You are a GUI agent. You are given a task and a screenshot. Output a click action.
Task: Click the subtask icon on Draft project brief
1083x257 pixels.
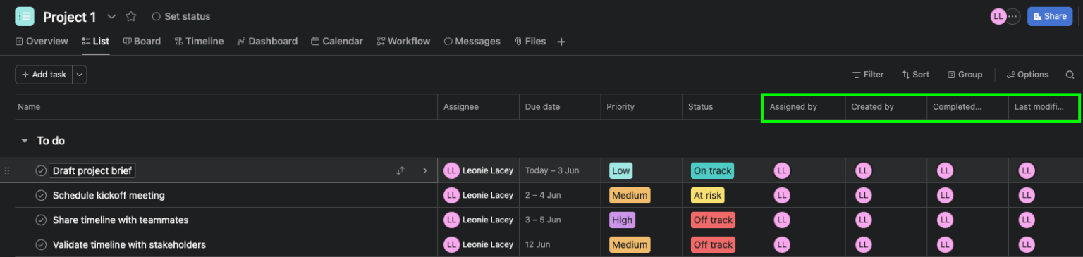pos(400,170)
